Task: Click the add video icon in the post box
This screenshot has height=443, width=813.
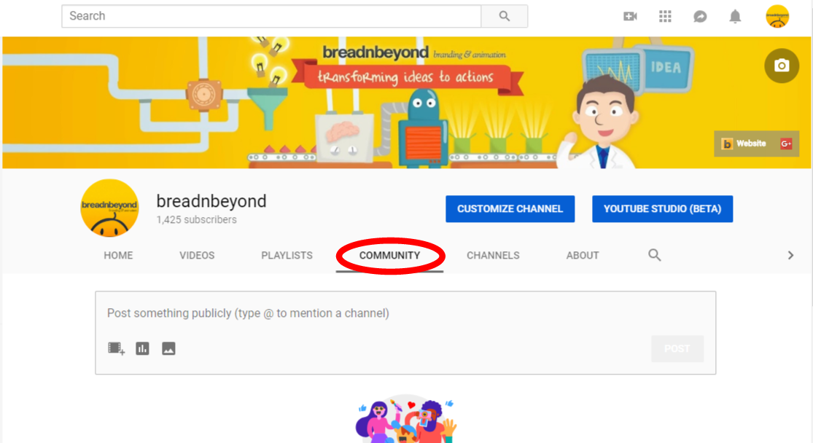Action: [x=116, y=349]
